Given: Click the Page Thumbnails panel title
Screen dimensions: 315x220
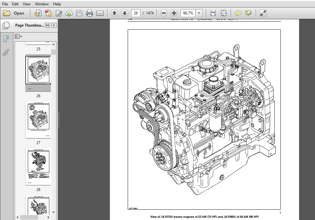Looking at the screenshot, I should (x=29, y=25).
